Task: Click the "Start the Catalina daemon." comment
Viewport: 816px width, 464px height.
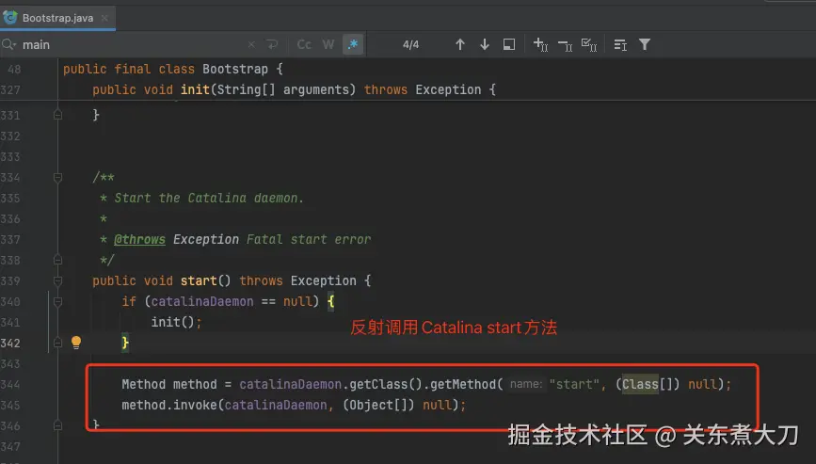Action: 209,199
